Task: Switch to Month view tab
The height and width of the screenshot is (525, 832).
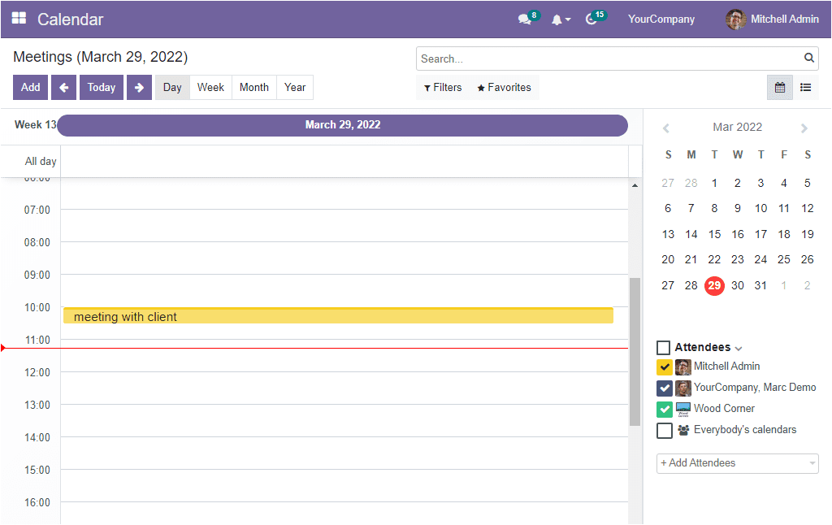Action: [x=253, y=88]
